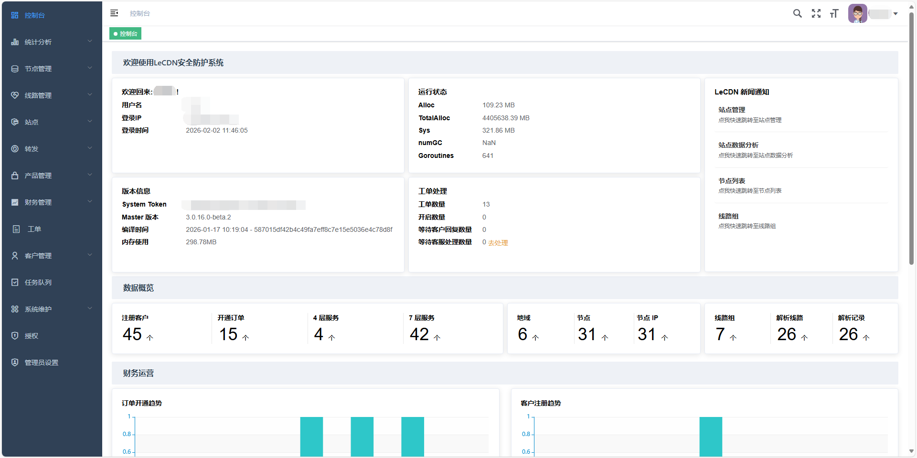Screen dimensions: 917x458
Task: Open the font size adjustment icon
Action: (x=834, y=13)
